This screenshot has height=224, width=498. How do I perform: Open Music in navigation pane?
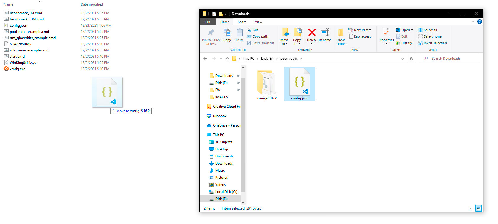coord(220,170)
